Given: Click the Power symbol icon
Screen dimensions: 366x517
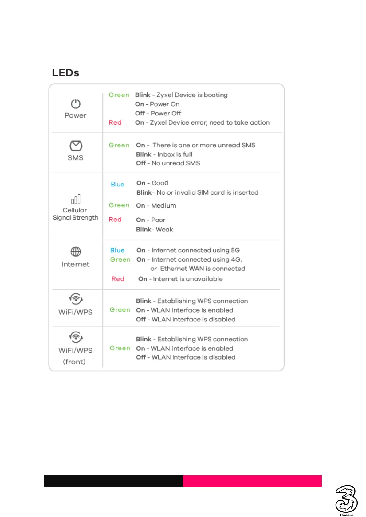Looking at the screenshot, I should tap(76, 104).
